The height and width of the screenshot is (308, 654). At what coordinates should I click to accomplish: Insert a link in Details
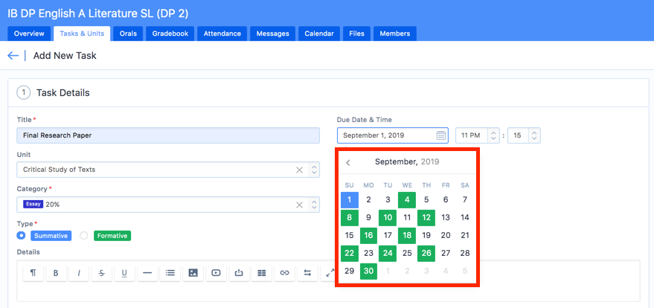(283, 273)
